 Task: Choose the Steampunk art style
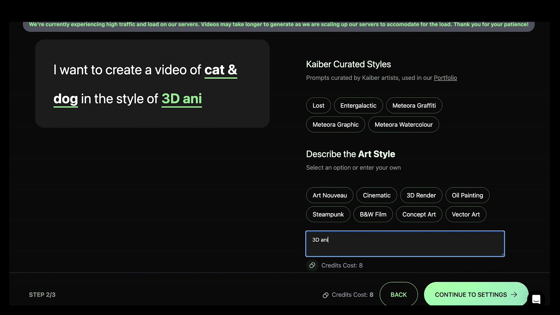[x=328, y=214]
